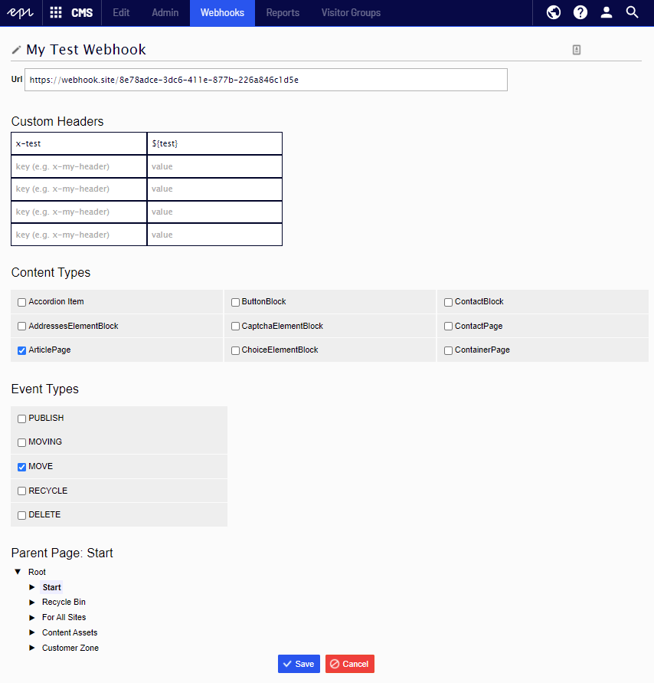Viewport: 654px width, 683px height.
Task: Open the help question mark icon
Action: tap(580, 13)
